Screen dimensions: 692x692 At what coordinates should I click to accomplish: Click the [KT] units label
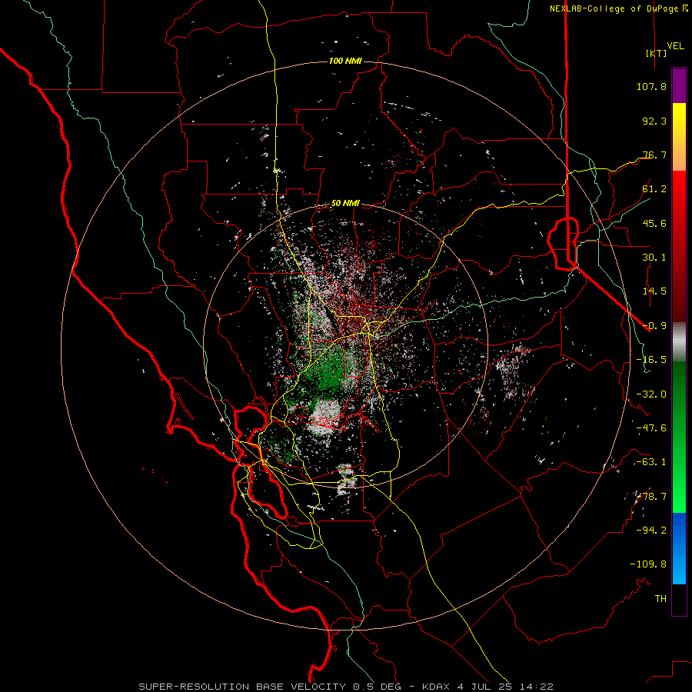point(656,53)
